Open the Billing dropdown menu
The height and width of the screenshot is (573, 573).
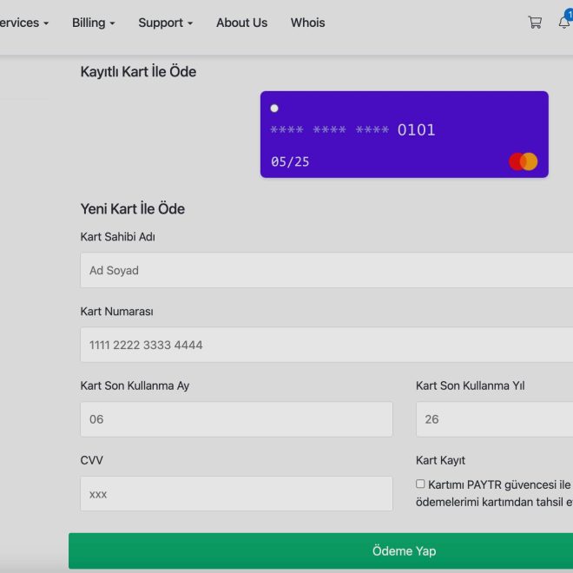tap(93, 23)
